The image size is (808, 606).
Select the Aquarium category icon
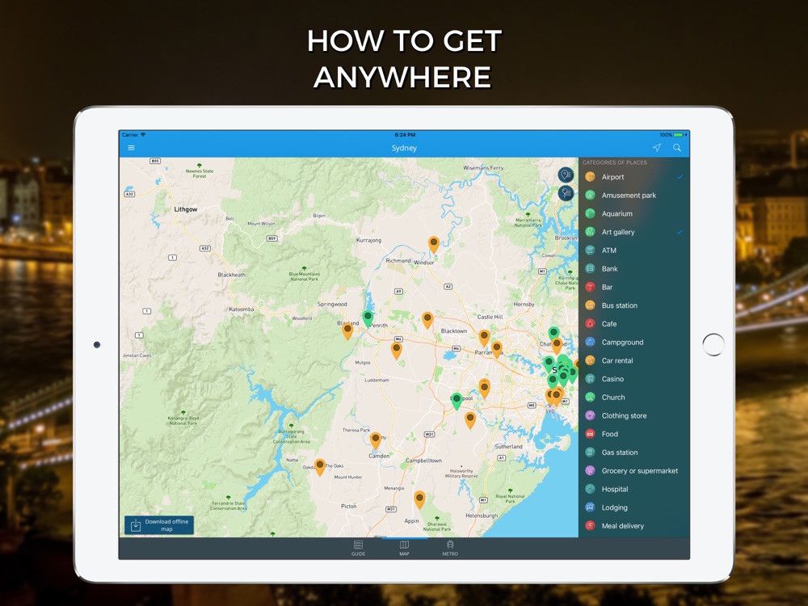[591, 213]
